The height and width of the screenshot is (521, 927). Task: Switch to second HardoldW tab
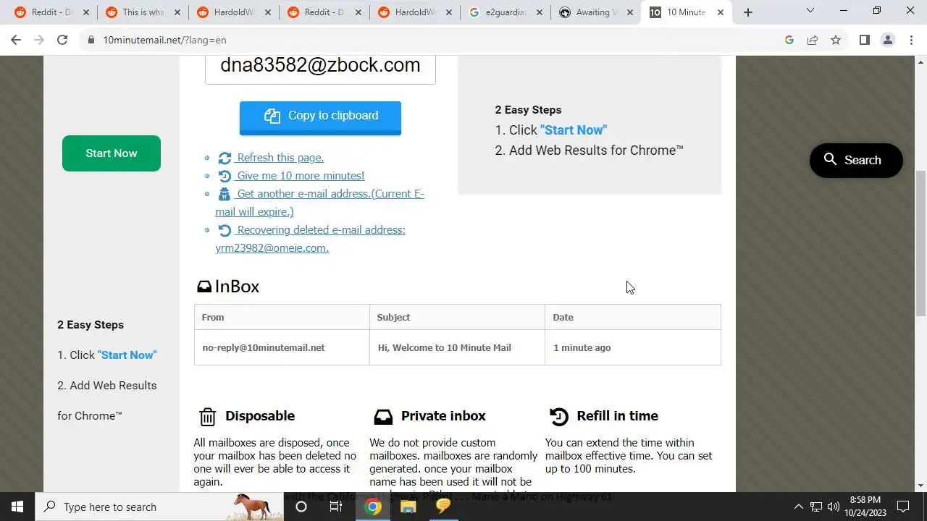tap(414, 12)
